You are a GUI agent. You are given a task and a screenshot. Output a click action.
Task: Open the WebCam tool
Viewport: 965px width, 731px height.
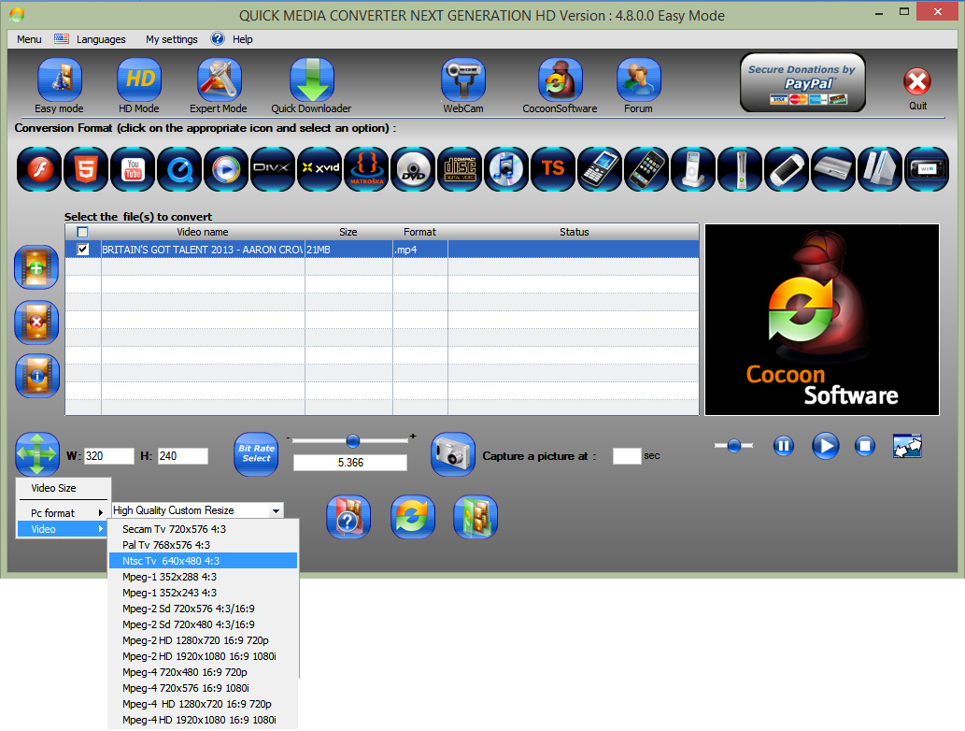click(x=463, y=80)
